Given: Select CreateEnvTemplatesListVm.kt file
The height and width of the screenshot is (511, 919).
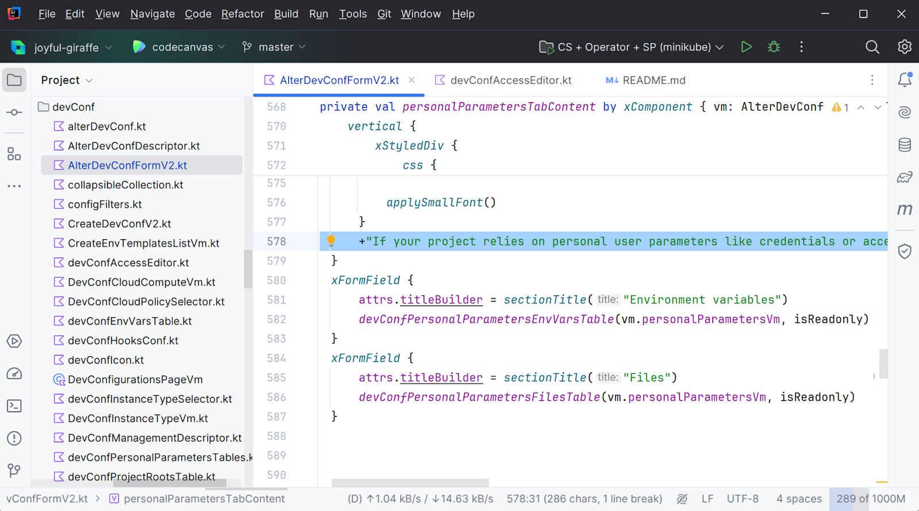Looking at the screenshot, I should 136,243.
